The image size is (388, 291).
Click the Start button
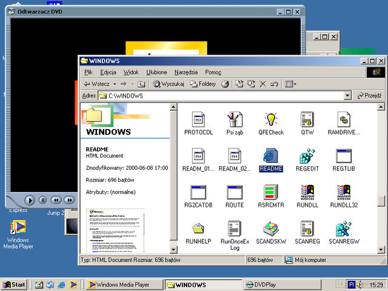pyautogui.click(x=14, y=284)
